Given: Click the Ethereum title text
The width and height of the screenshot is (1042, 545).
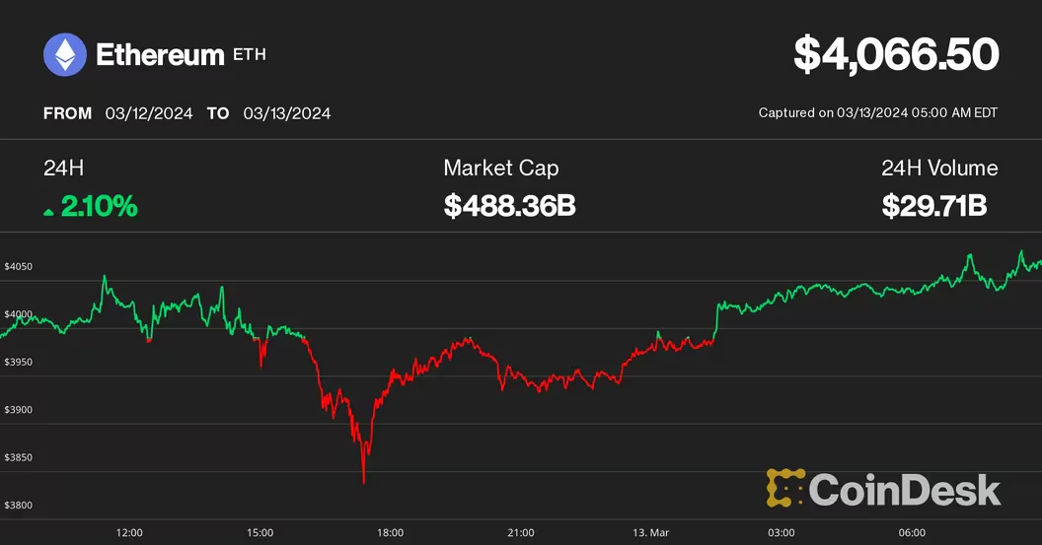Looking at the screenshot, I should click(x=160, y=55).
